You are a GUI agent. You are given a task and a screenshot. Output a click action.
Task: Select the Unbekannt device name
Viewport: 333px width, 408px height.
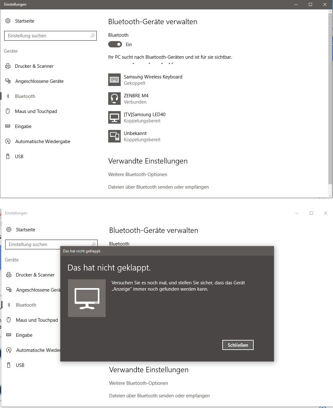135,133
